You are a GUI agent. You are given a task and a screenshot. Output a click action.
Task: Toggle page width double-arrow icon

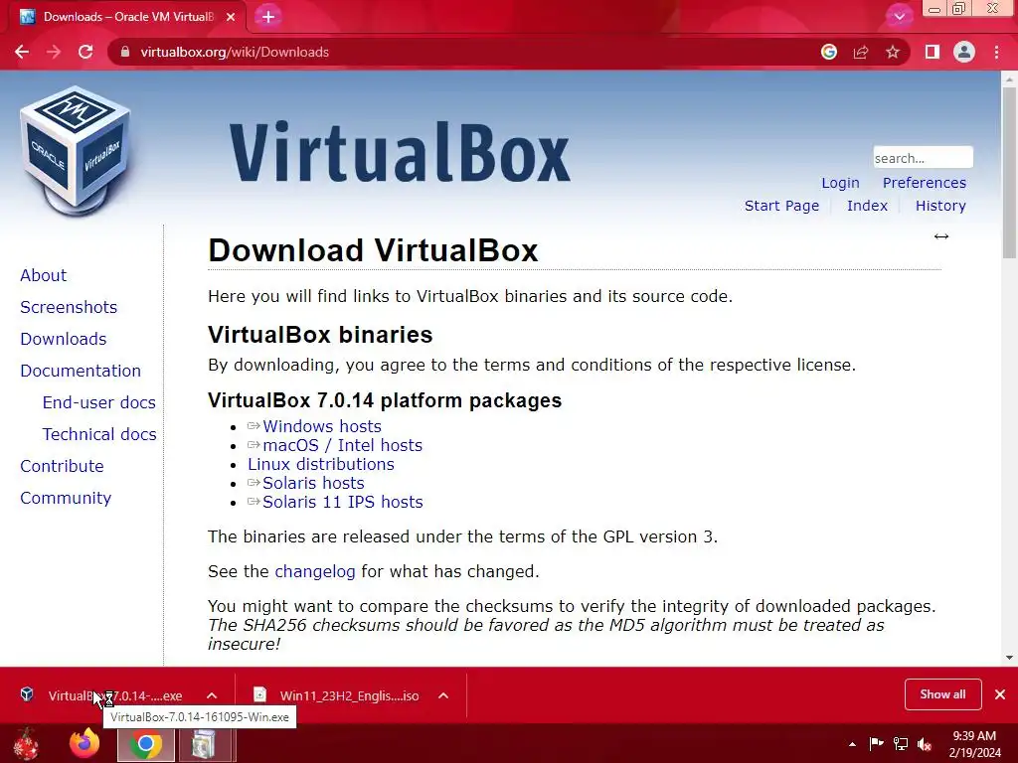coord(941,236)
